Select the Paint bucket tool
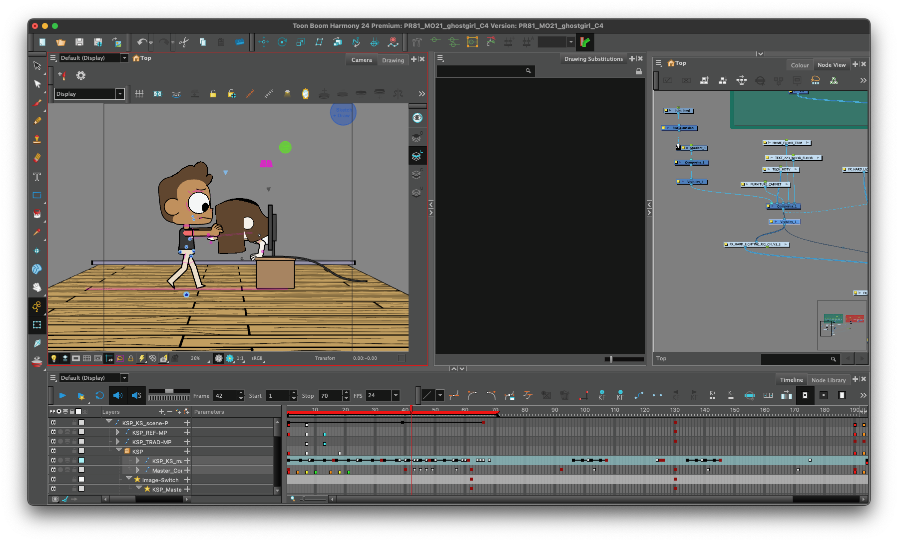This screenshot has height=542, width=898. tap(37, 214)
